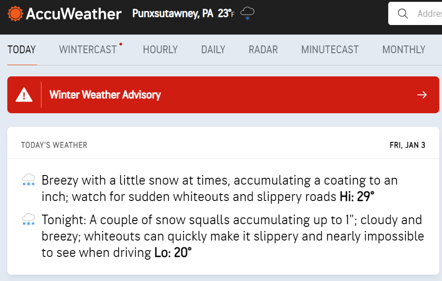
Task: Open the Winter Weather Advisory alert
Action: point(223,95)
